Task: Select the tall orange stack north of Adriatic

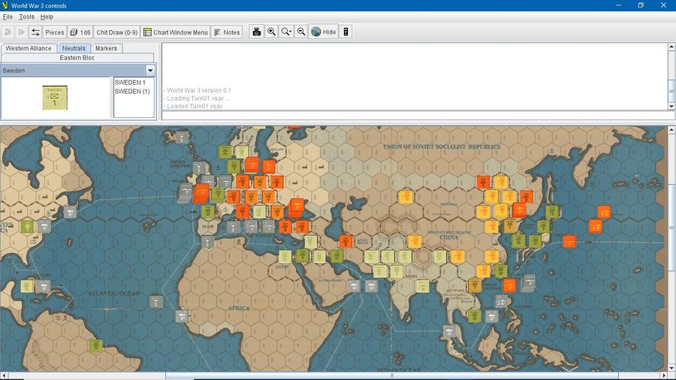Action: tap(296, 208)
